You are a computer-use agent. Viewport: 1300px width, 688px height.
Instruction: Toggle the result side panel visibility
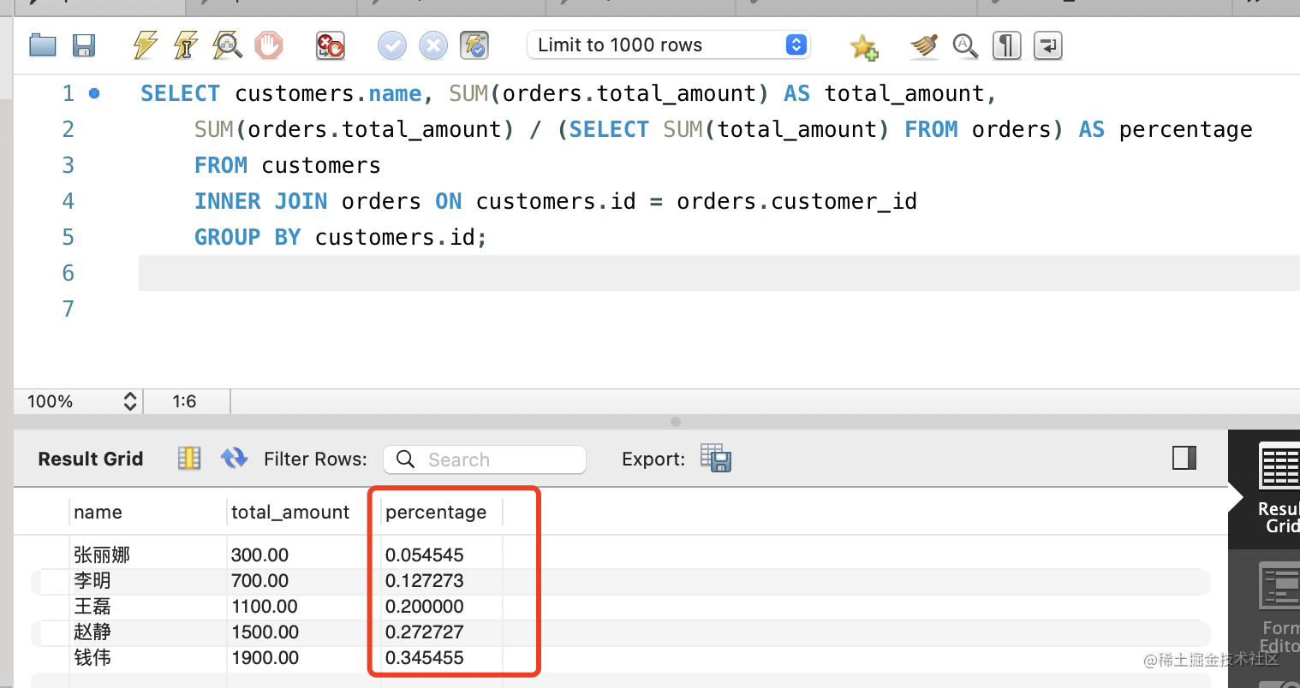point(1184,458)
